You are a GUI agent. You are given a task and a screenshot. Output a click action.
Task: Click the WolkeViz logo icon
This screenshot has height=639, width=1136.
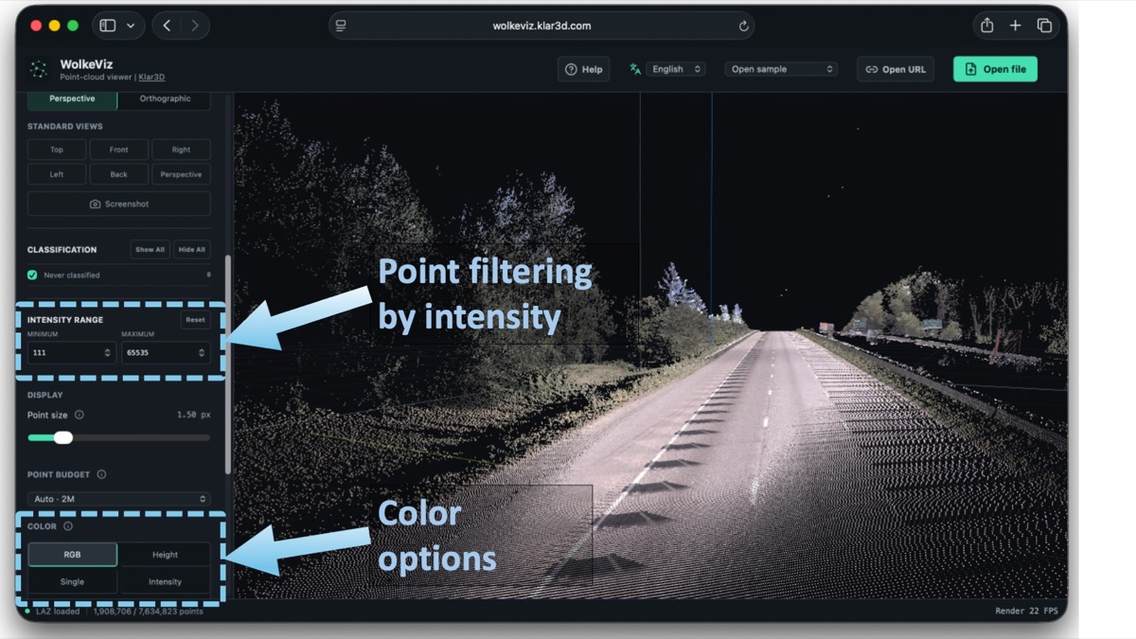pyautogui.click(x=38, y=70)
